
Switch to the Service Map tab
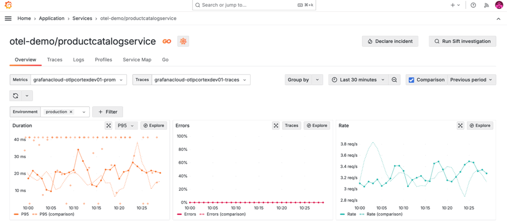pyautogui.click(x=137, y=60)
